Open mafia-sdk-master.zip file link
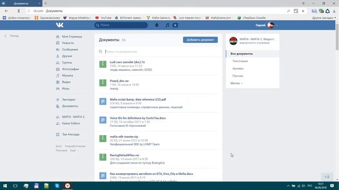 pyautogui.click(x=124, y=137)
